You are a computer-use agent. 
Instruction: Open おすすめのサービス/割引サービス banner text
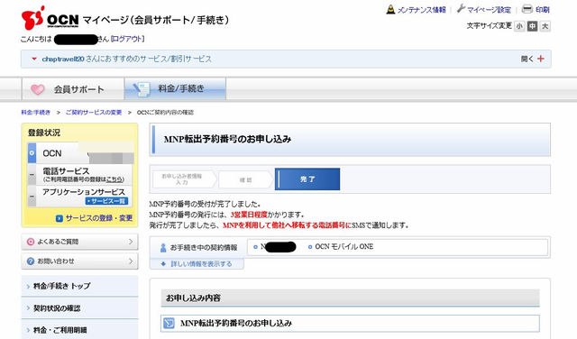coord(127,59)
